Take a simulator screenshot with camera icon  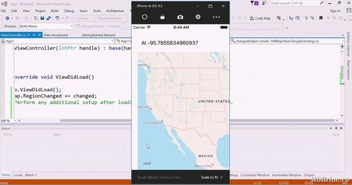(180, 17)
